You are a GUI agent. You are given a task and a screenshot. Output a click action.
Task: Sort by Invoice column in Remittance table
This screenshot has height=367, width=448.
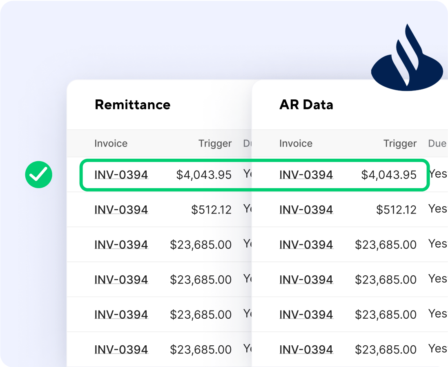[111, 144]
